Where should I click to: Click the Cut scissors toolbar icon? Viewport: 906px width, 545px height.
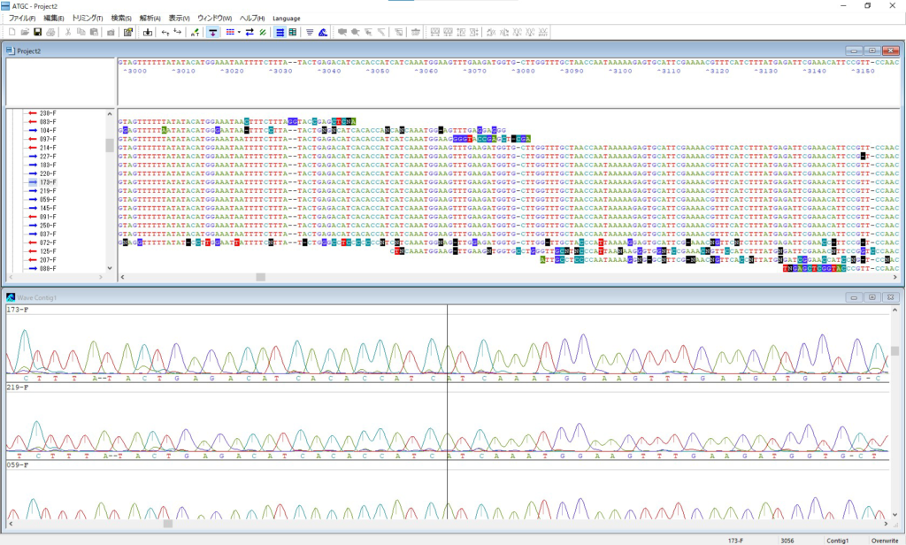click(68, 33)
